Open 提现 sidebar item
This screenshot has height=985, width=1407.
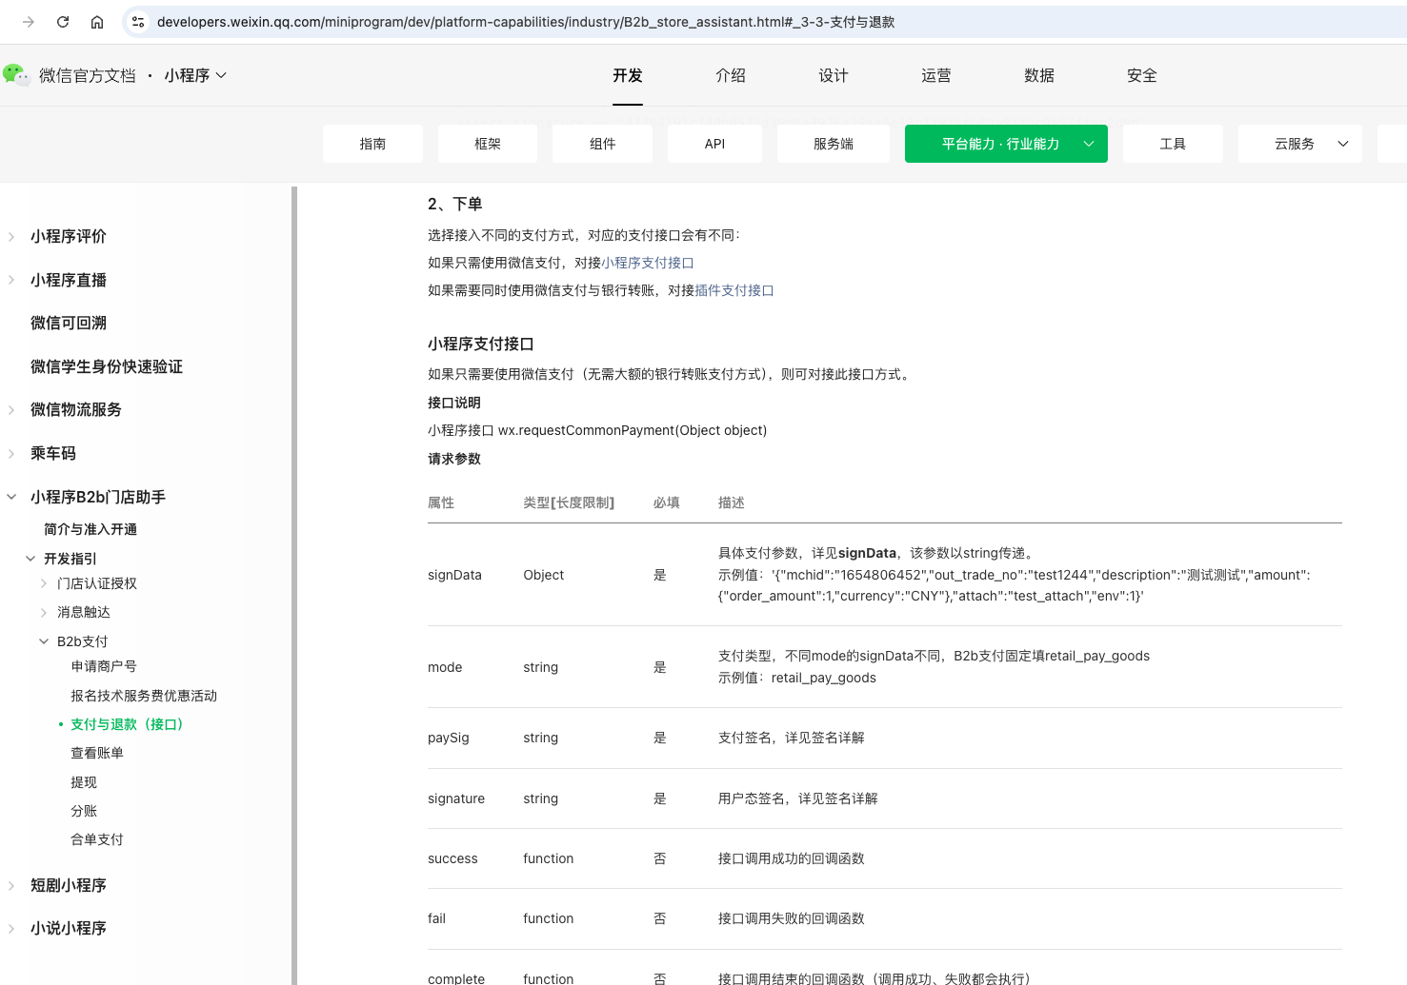(x=84, y=782)
